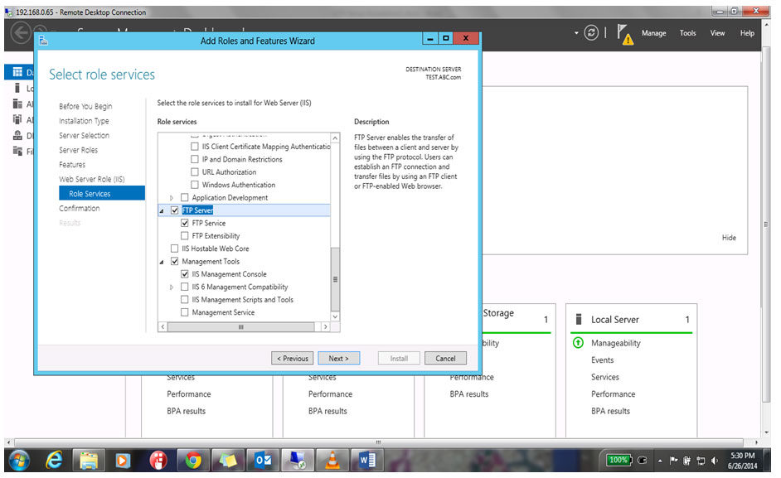Click the Next button
This screenshot has height=478, width=781.
coord(339,358)
